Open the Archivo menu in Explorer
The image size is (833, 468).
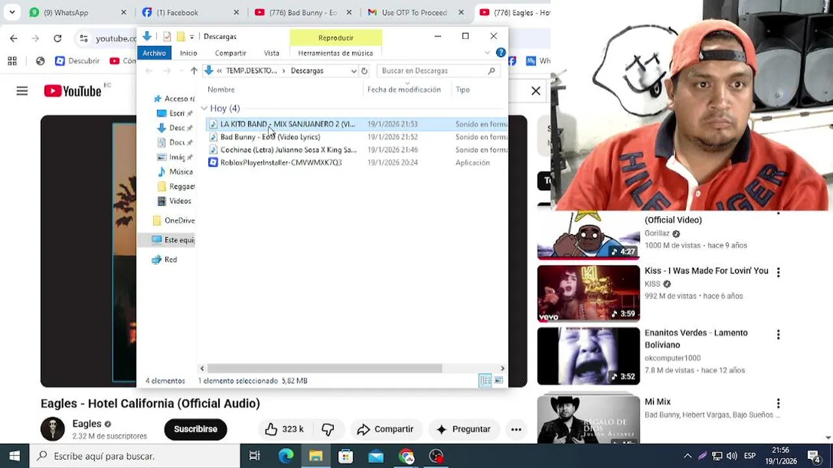click(x=154, y=53)
